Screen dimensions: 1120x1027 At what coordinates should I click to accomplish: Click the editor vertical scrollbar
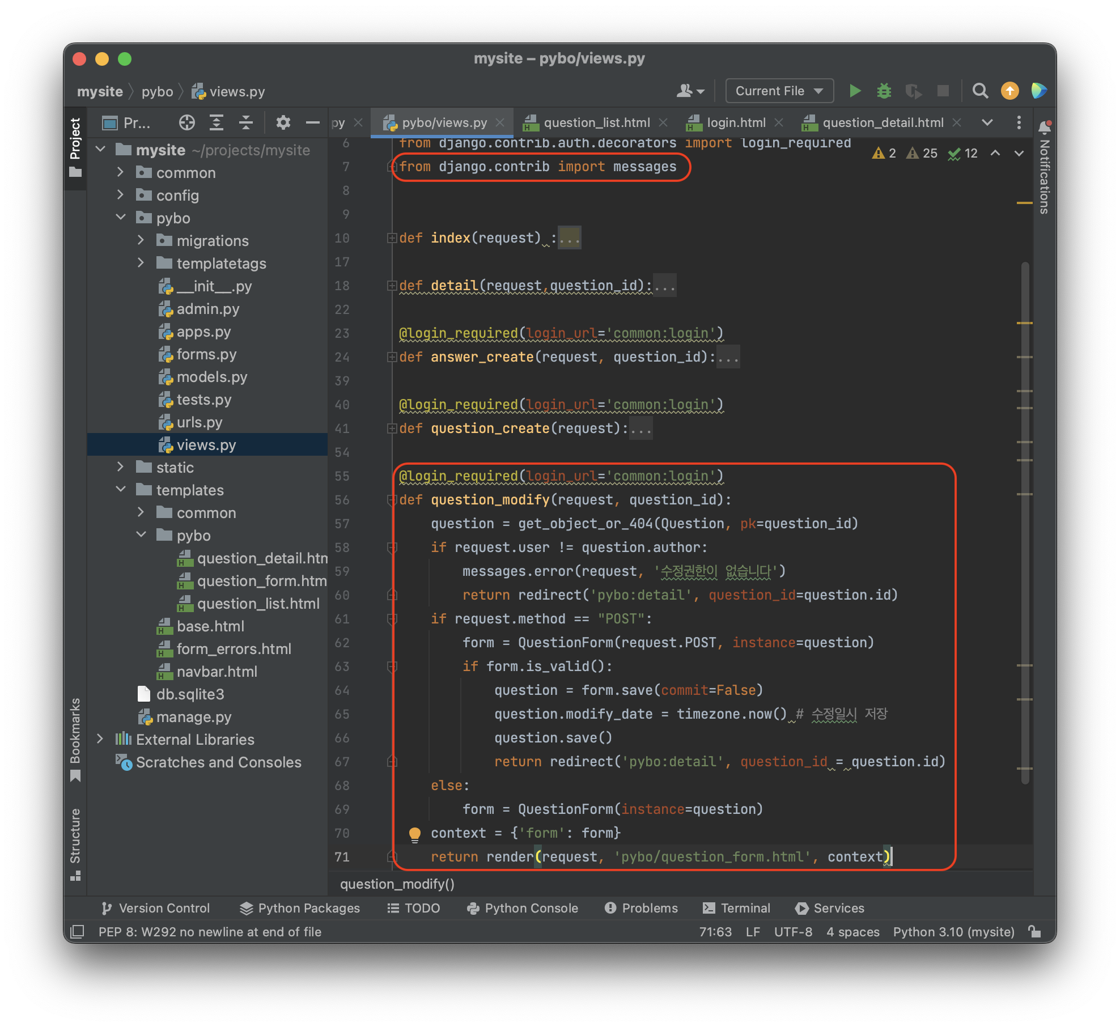[1025, 521]
